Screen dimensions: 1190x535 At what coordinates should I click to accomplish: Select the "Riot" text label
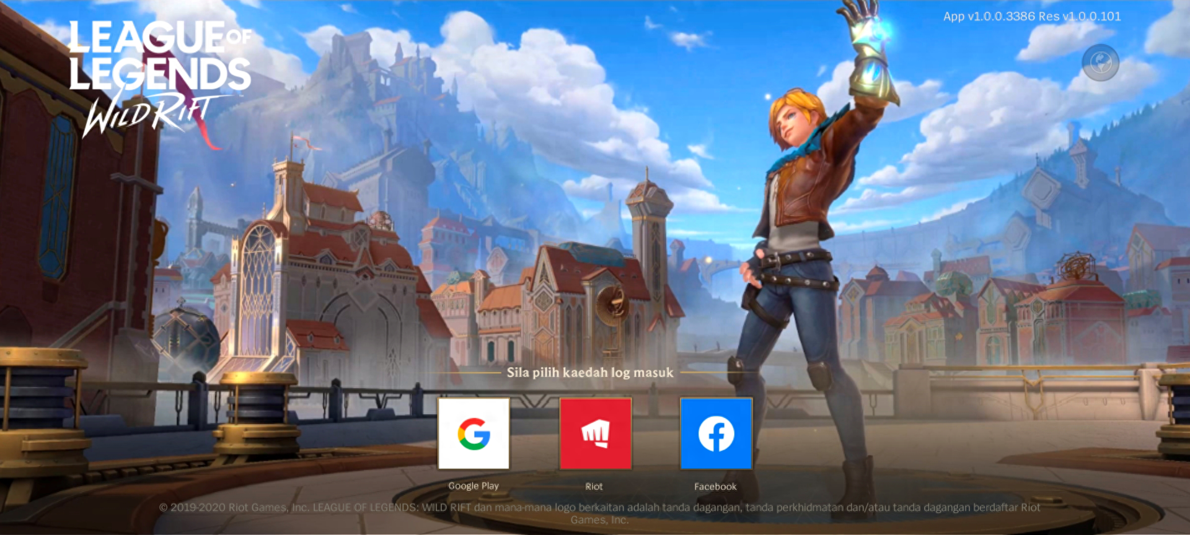coord(594,487)
